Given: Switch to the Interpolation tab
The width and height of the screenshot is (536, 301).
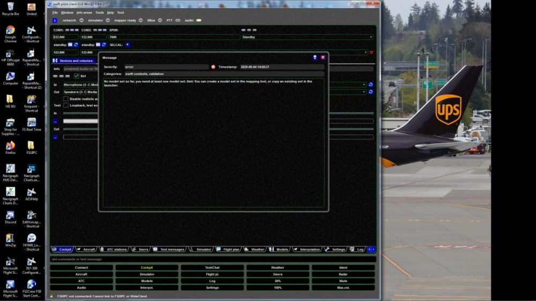Looking at the screenshot, I should pyautogui.click(x=307, y=250).
